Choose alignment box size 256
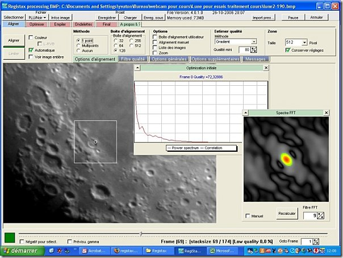 (x=131, y=40)
